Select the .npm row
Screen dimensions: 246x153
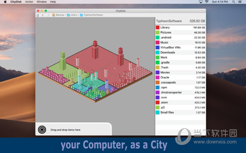(180, 87)
